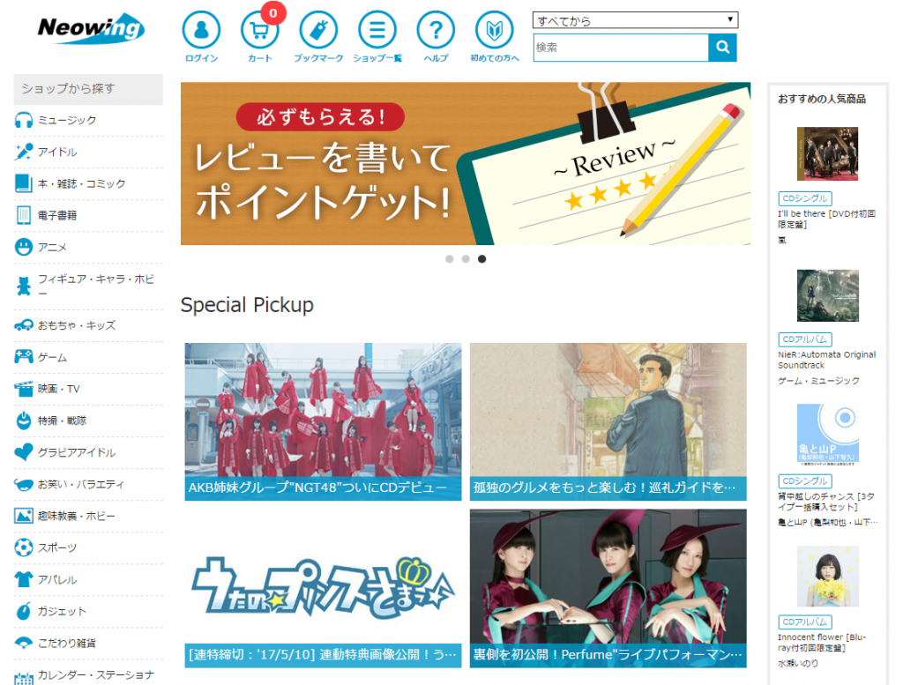Click the picture icon for 趣味教養・ホビー

(x=24, y=516)
